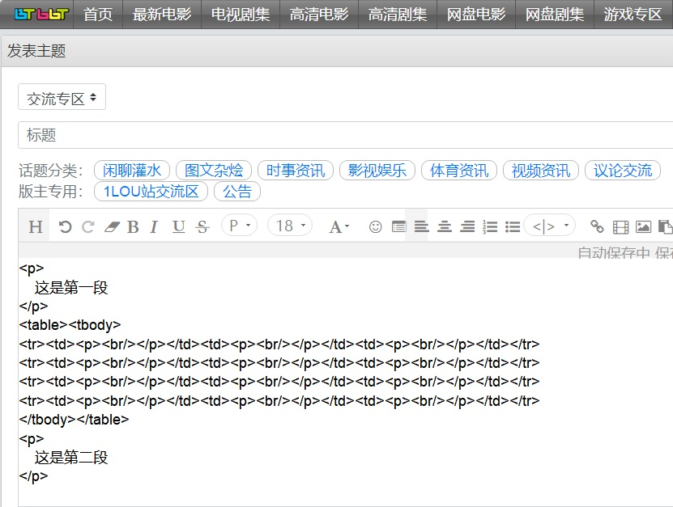Toggle bold formatting
The width and height of the screenshot is (673, 507).
tap(133, 226)
